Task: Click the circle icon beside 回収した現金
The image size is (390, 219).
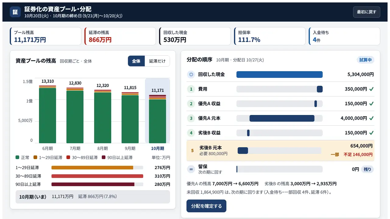Action: tap(191, 74)
